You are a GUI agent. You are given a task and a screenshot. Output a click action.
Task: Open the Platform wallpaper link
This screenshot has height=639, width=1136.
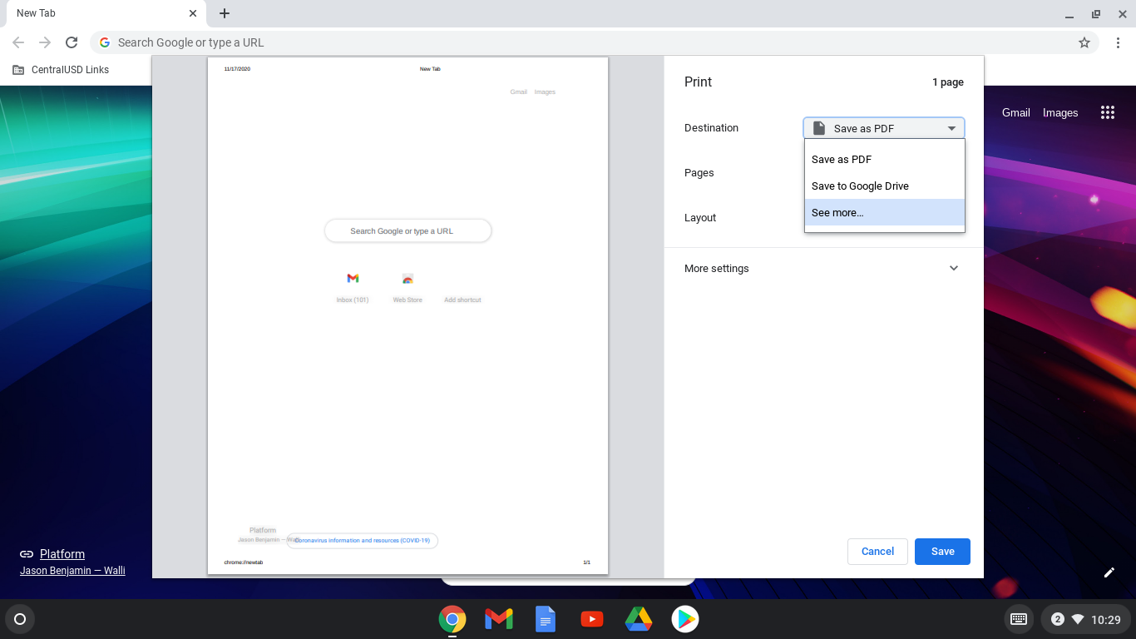[x=62, y=554]
